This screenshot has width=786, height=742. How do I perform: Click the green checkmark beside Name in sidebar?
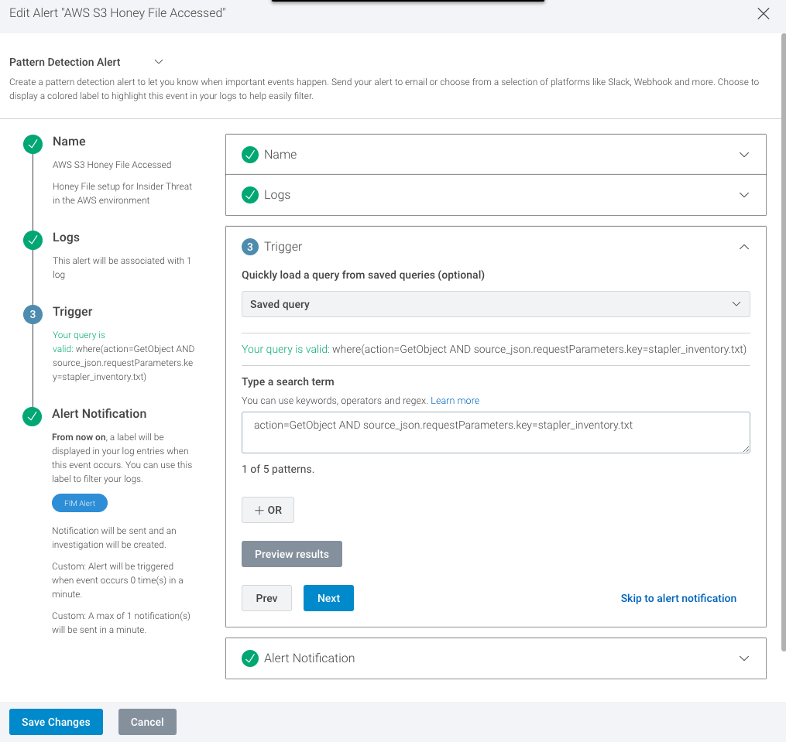pos(33,144)
